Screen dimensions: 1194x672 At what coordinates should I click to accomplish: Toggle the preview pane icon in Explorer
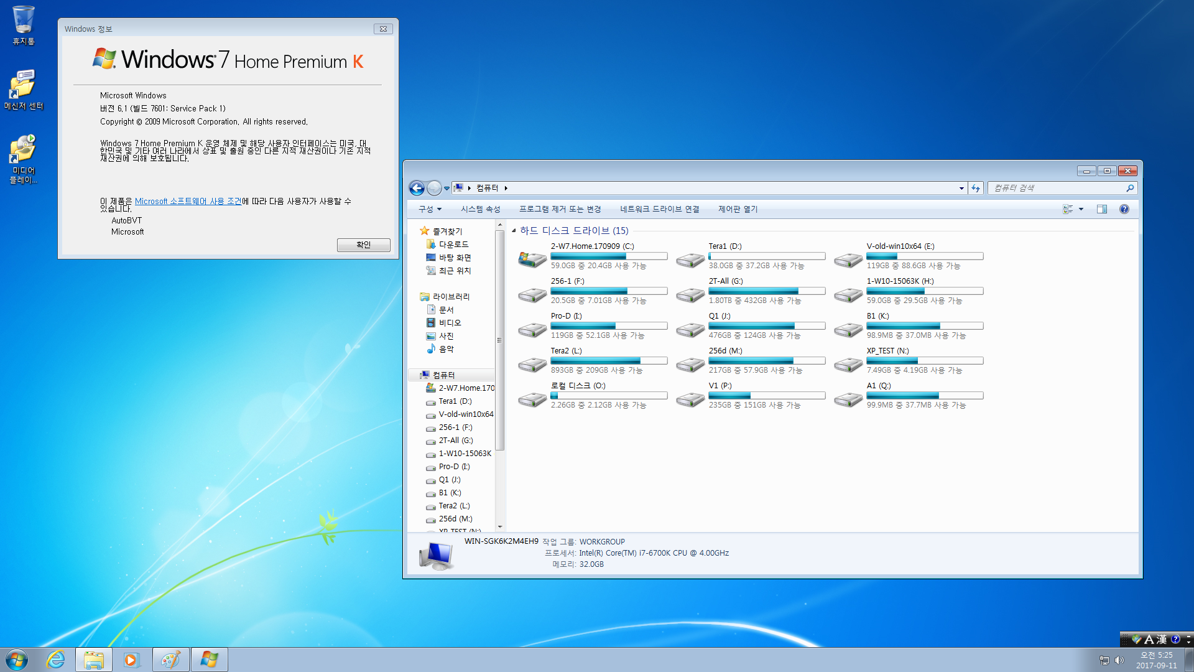click(1102, 209)
